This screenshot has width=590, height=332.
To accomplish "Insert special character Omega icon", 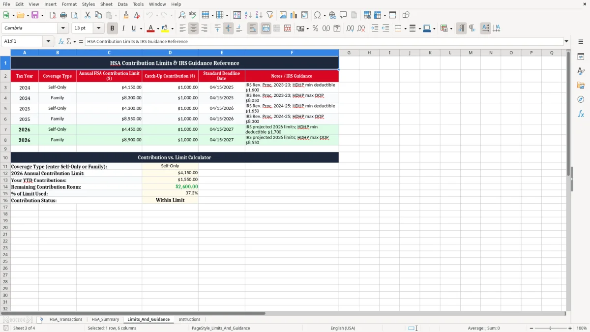I will click(317, 15).
